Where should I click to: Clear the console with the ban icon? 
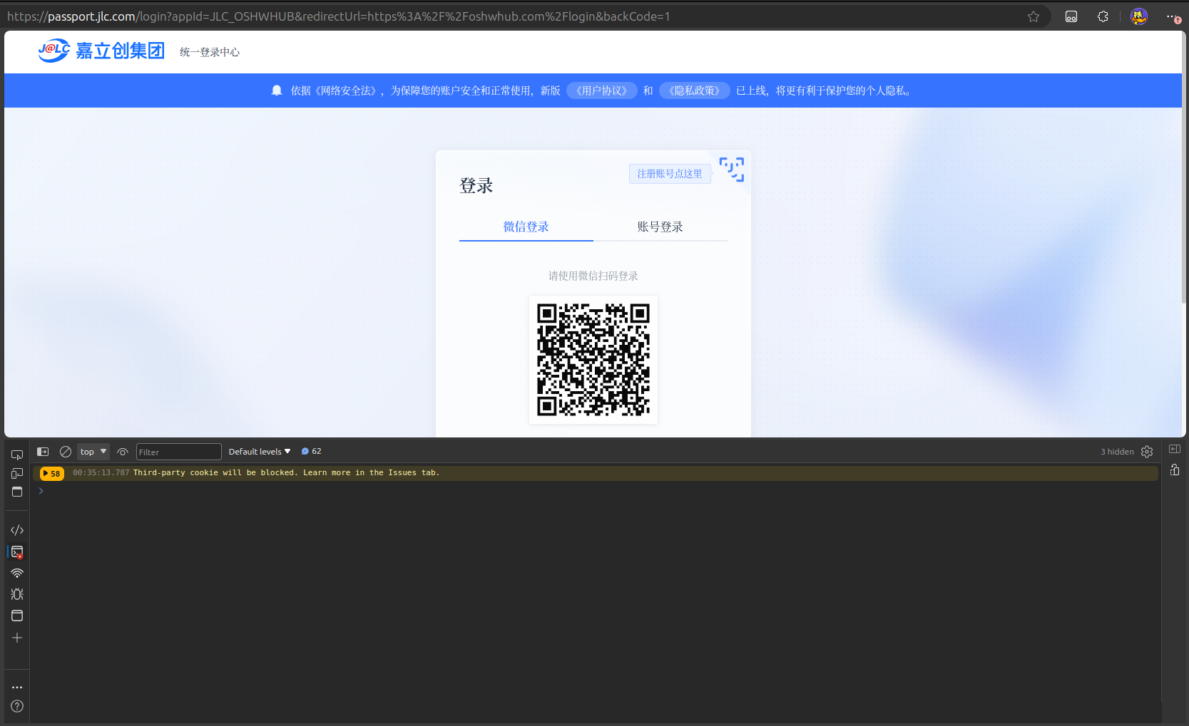pos(65,451)
